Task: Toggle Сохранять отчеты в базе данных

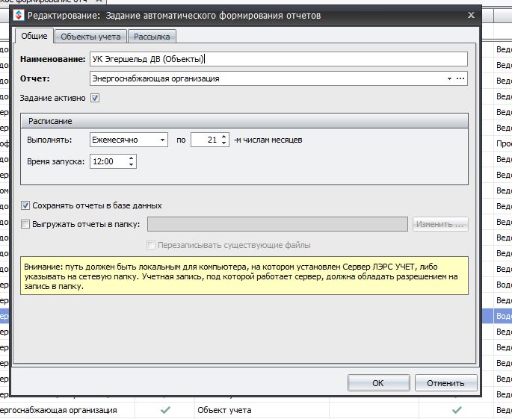Action: click(x=25, y=205)
